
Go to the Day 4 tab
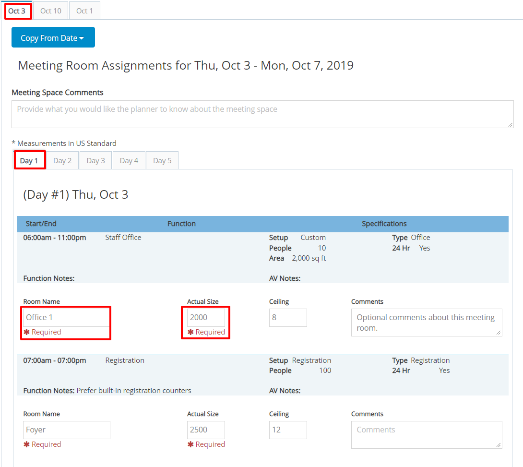coord(129,160)
